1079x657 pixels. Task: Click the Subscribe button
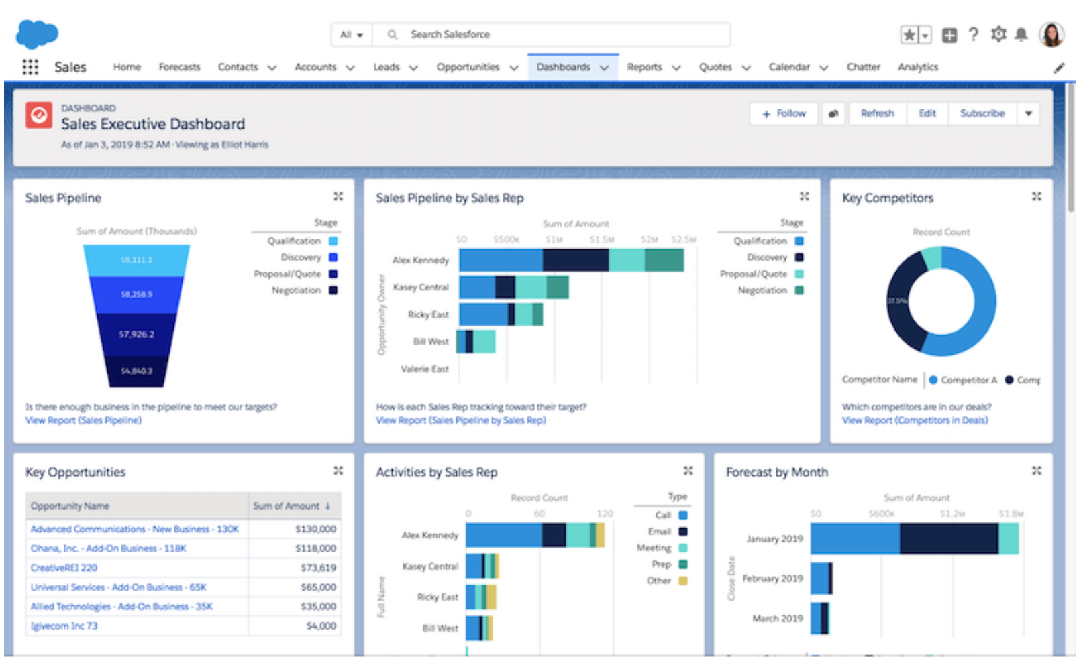(982, 114)
